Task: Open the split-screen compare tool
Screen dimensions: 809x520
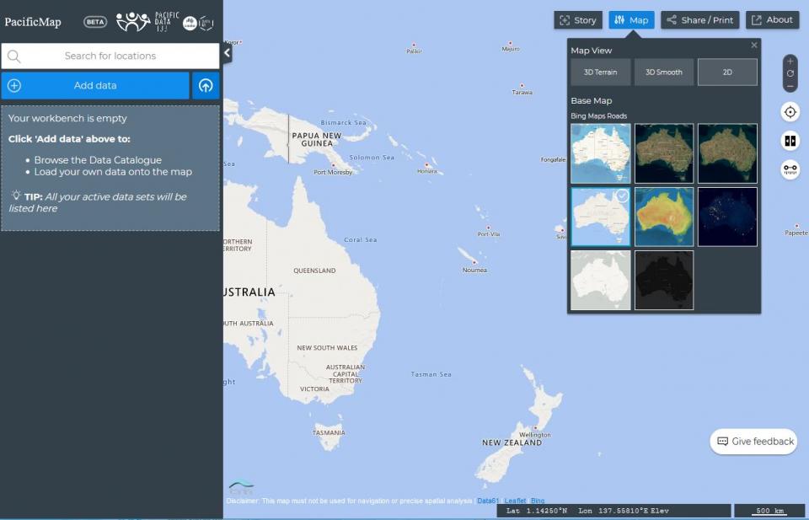Action: (790, 140)
